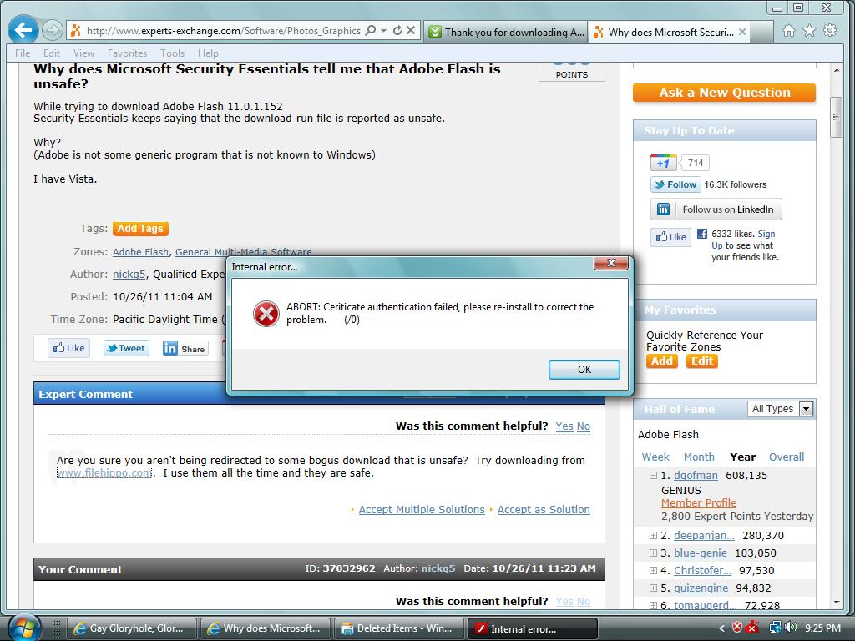Viewport: 855px width, 641px height.
Task: Show Hall of Fame Overall rankings
Action: pos(787,457)
